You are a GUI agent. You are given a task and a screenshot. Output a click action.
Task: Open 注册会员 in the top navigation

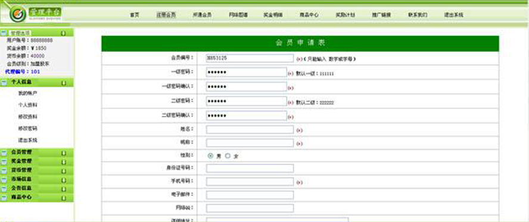[x=166, y=15]
